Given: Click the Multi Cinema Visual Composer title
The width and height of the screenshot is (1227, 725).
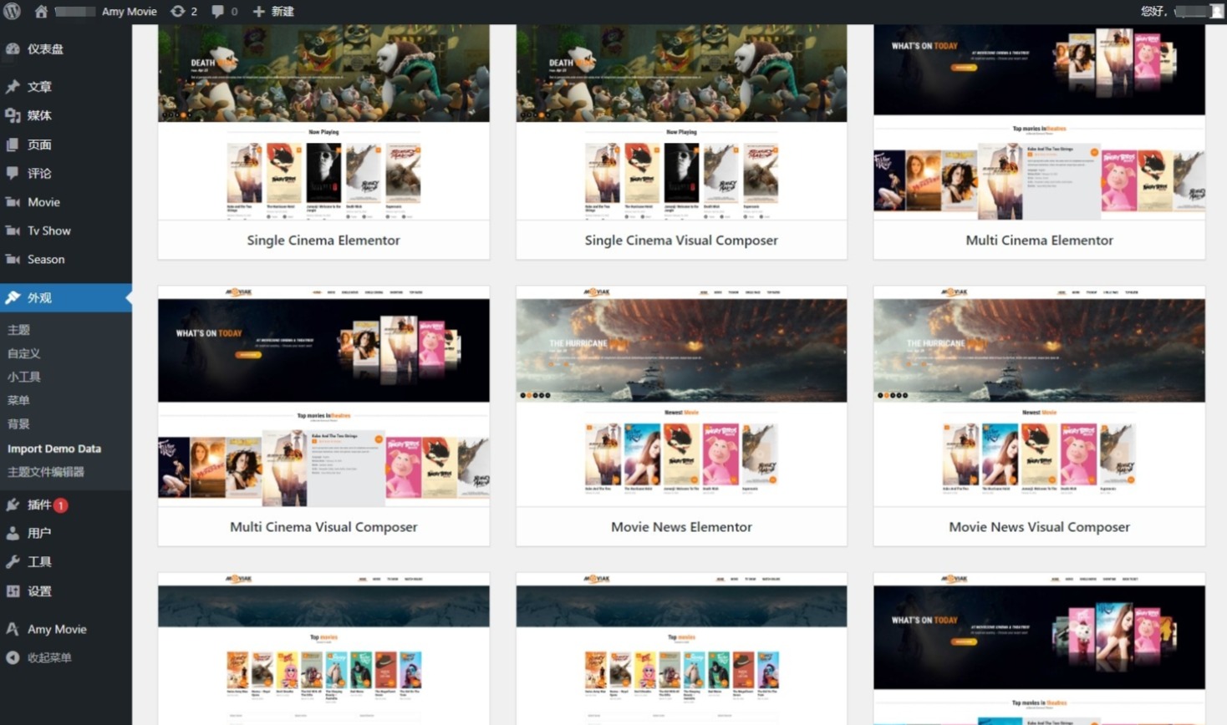Looking at the screenshot, I should point(323,527).
